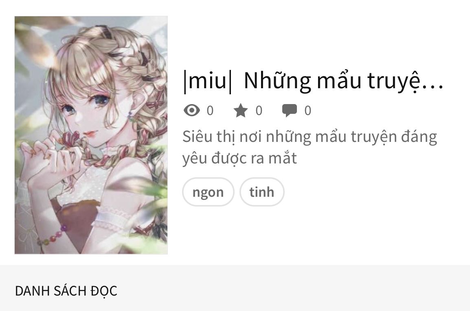Viewport: 470px width, 311px height.
Task: Click the description line yêu được ra mắt
Action: 239,158
